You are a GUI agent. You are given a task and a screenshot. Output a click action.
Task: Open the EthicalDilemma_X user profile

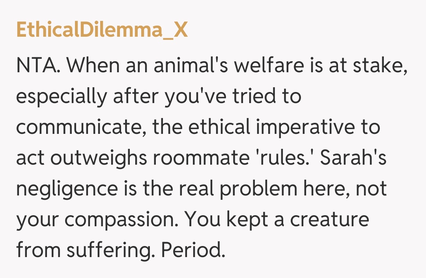pos(102,31)
